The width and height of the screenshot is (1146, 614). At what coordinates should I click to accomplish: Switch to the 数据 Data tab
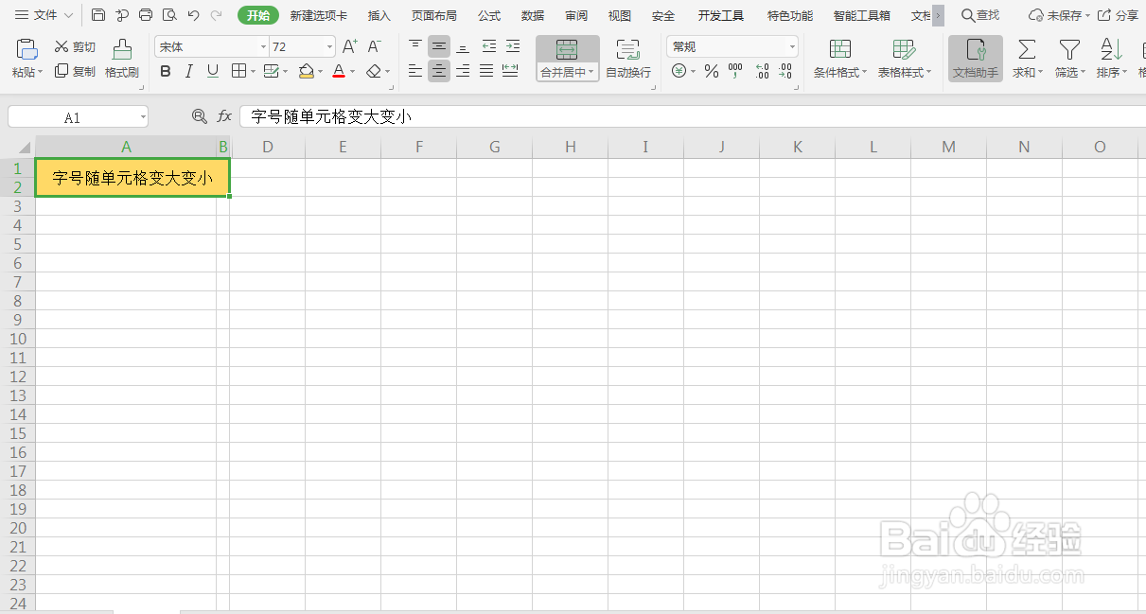533,16
